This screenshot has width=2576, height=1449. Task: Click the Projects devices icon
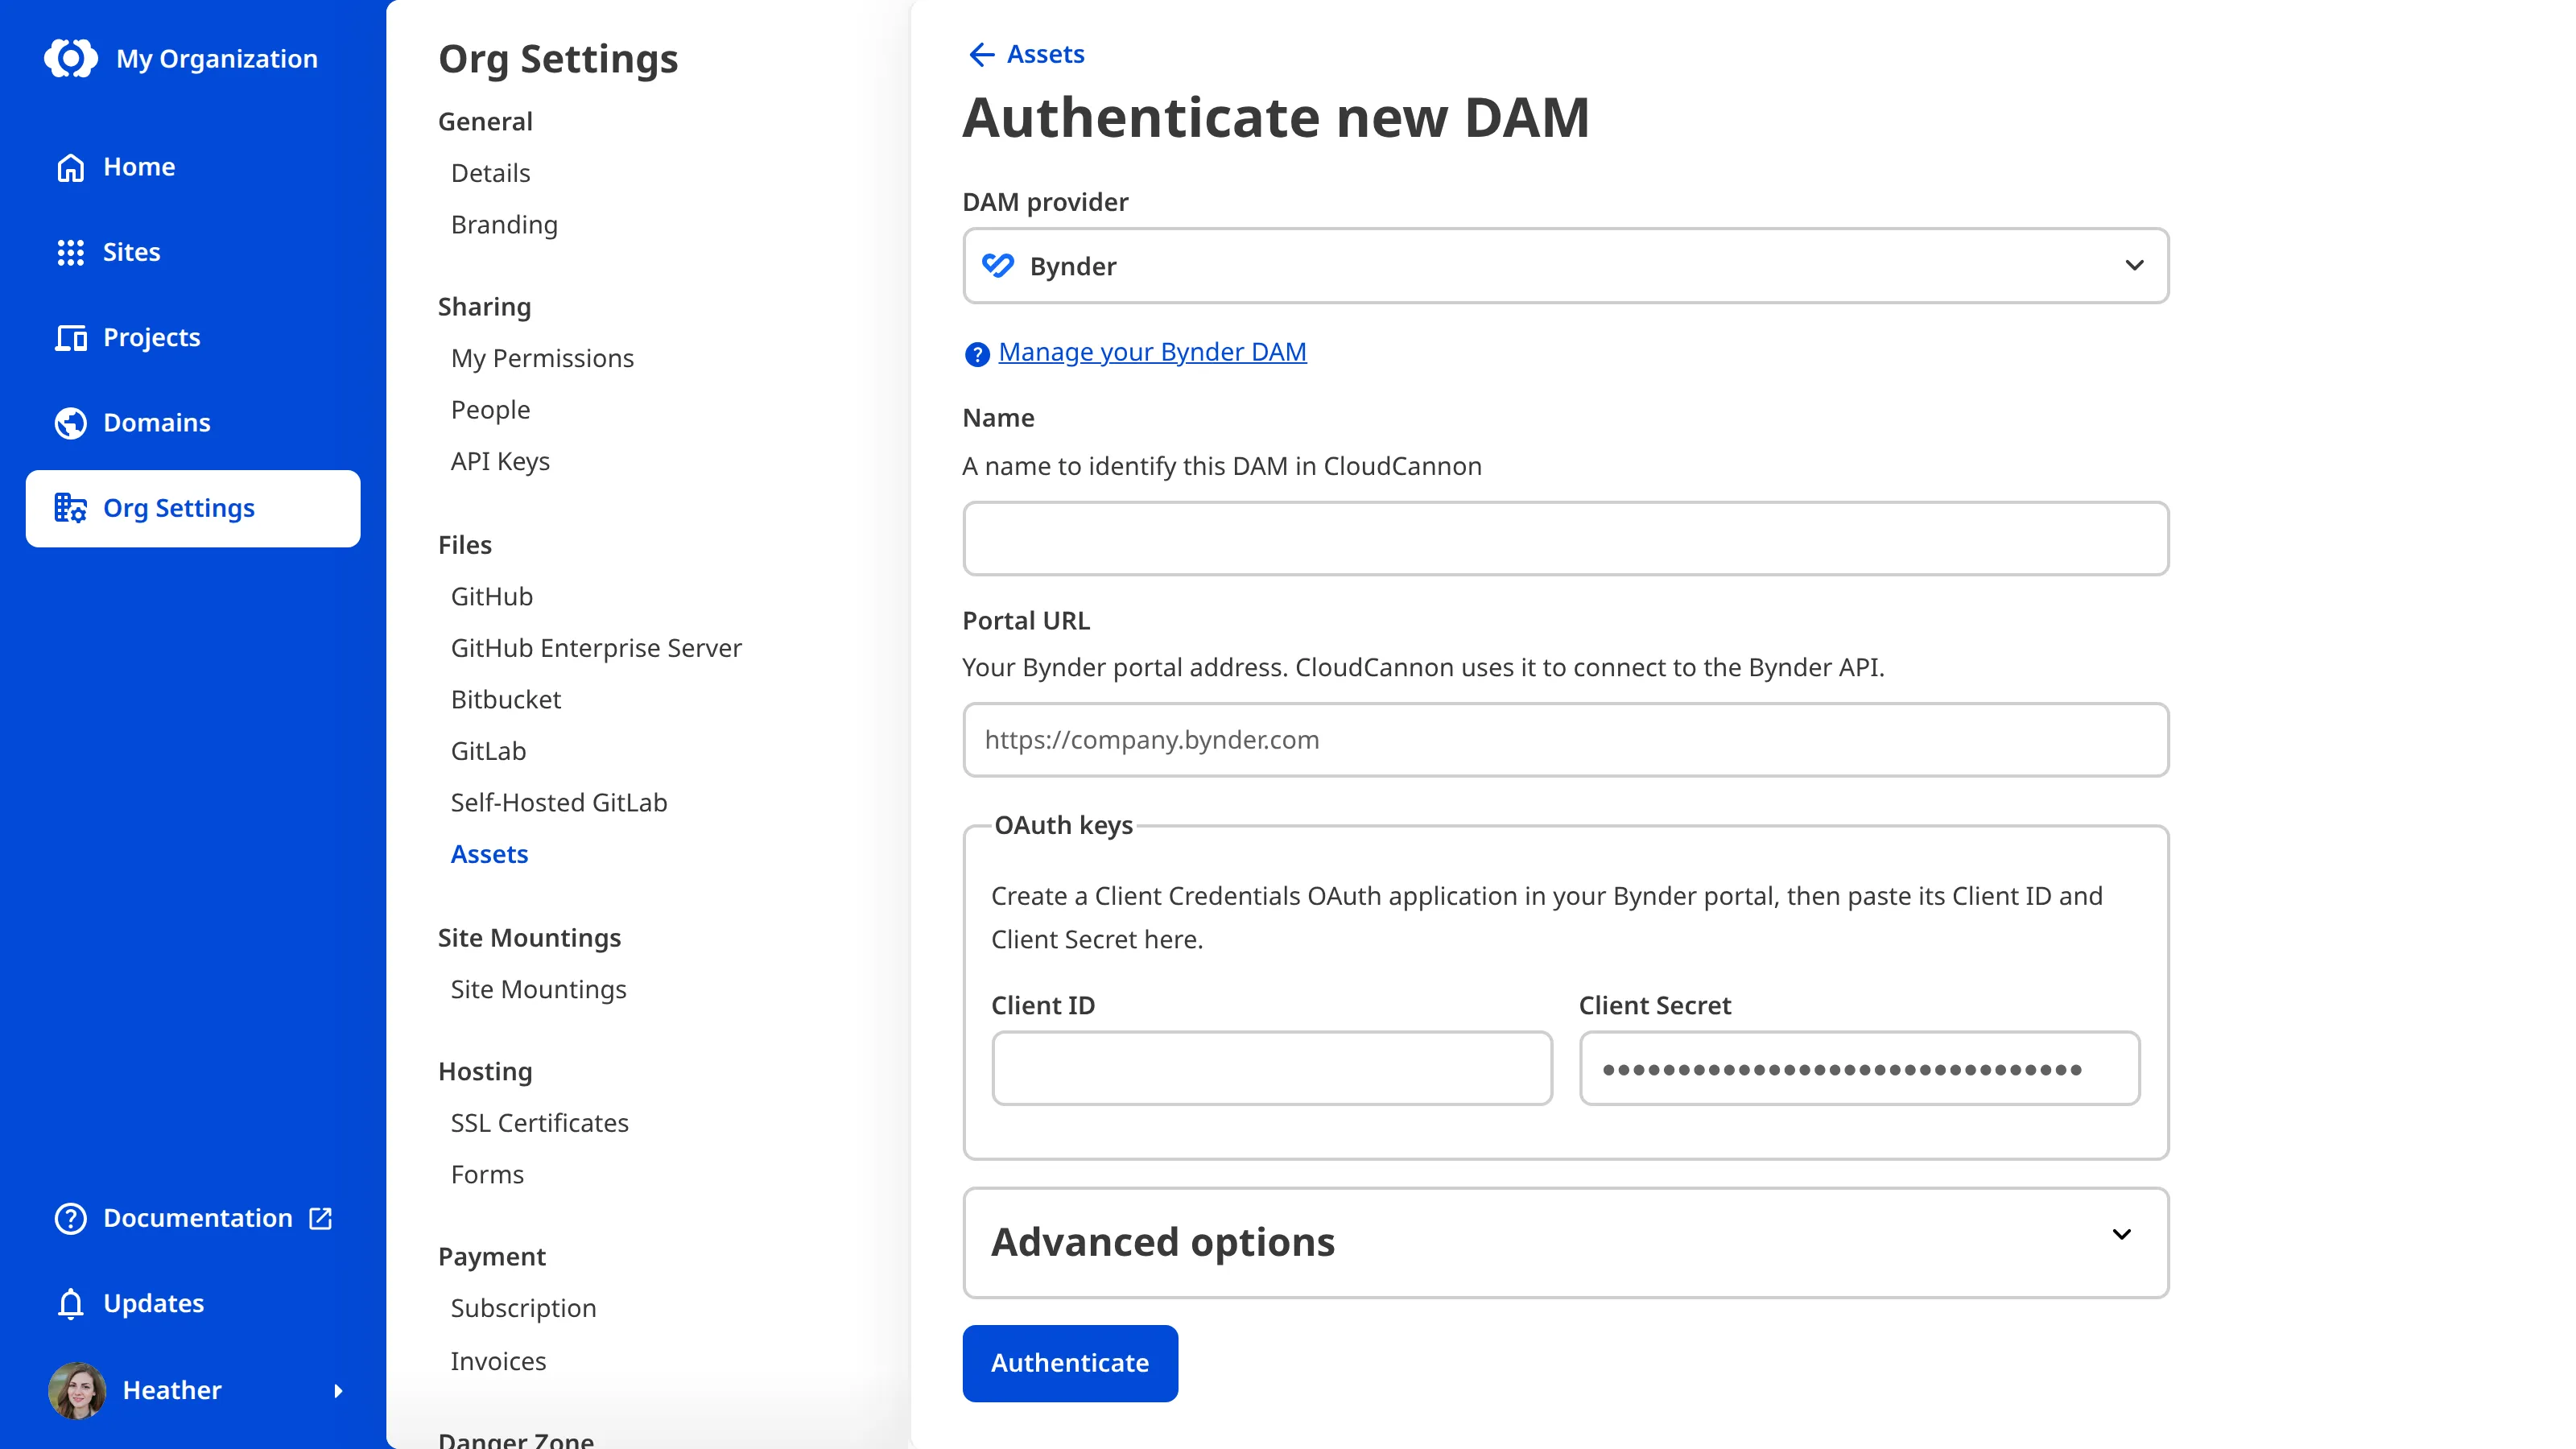tap(70, 338)
